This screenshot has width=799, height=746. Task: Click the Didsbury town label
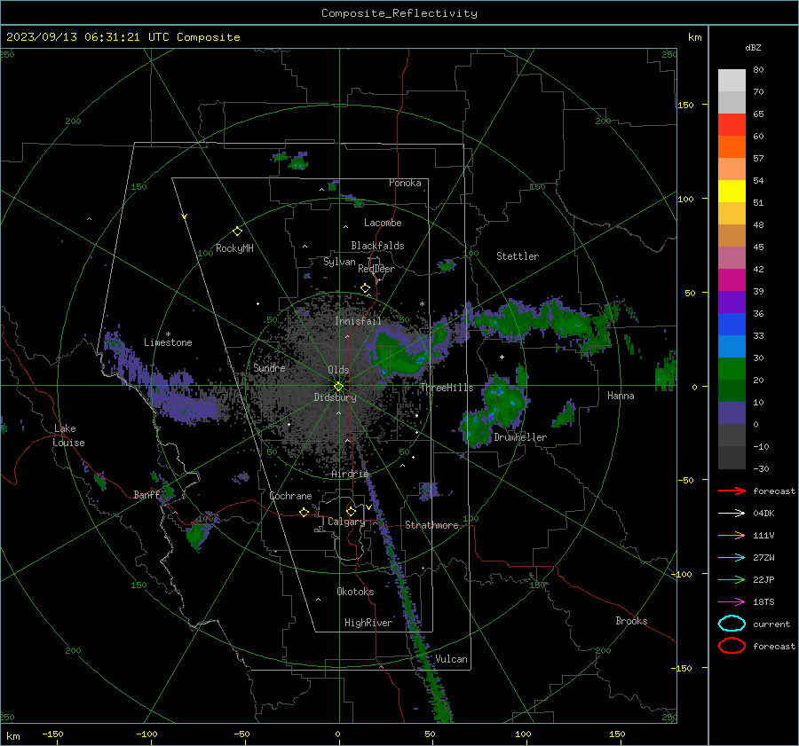point(335,397)
